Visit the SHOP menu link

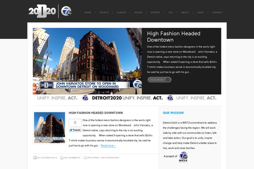(x=201, y=12)
